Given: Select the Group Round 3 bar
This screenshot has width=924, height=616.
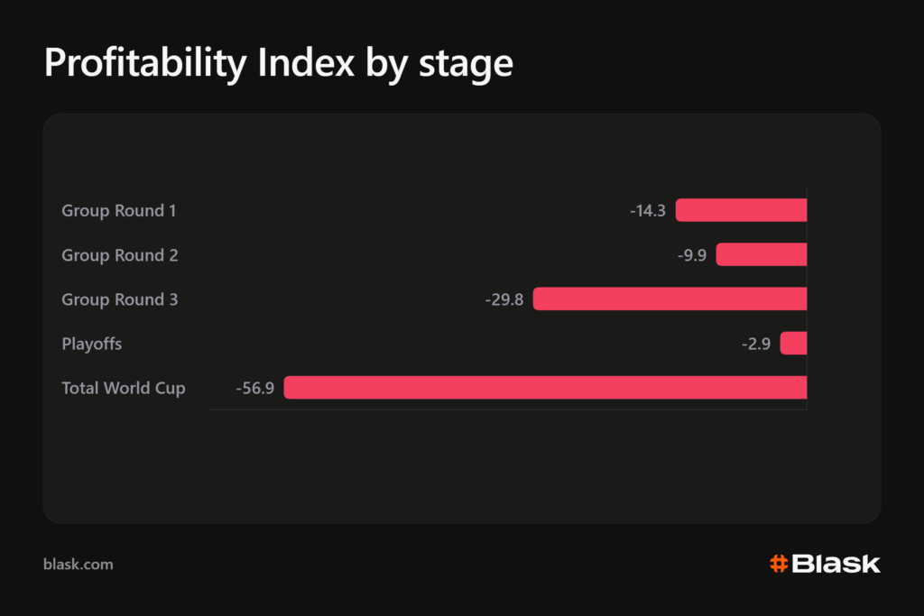Looking at the screenshot, I should pos(670,299).
